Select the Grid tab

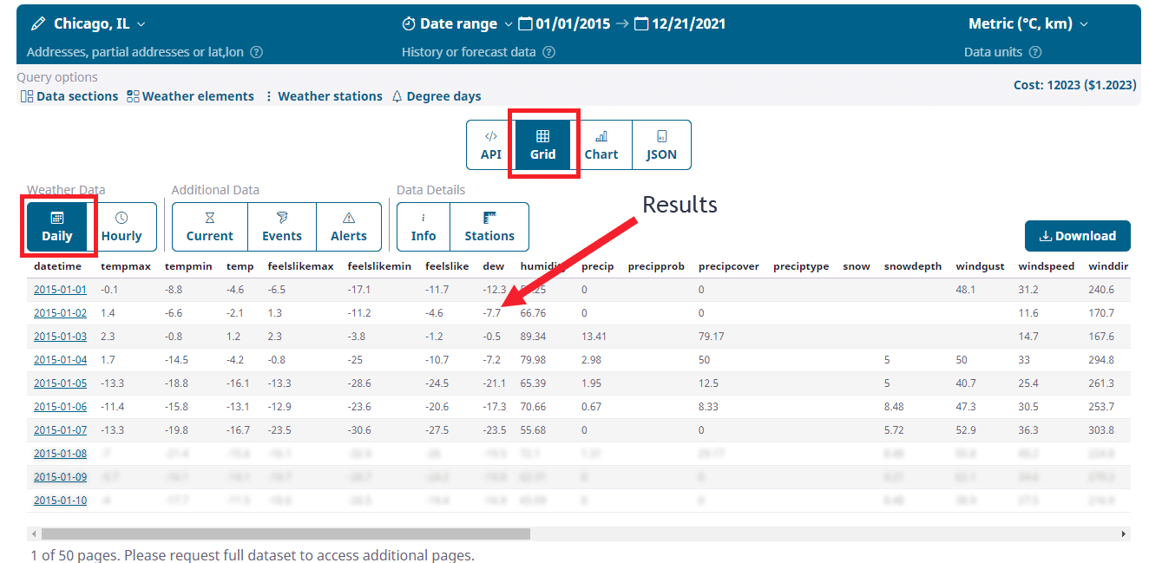[543, 145]
